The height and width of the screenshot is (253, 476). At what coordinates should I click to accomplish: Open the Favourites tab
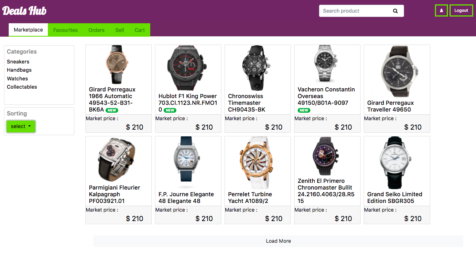[x=66, y=30]
